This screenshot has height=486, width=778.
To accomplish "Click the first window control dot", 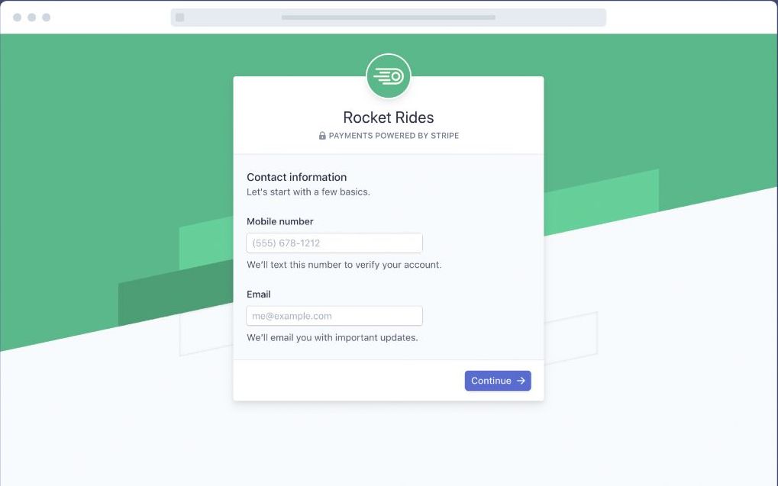I will [x=18, y=18].
